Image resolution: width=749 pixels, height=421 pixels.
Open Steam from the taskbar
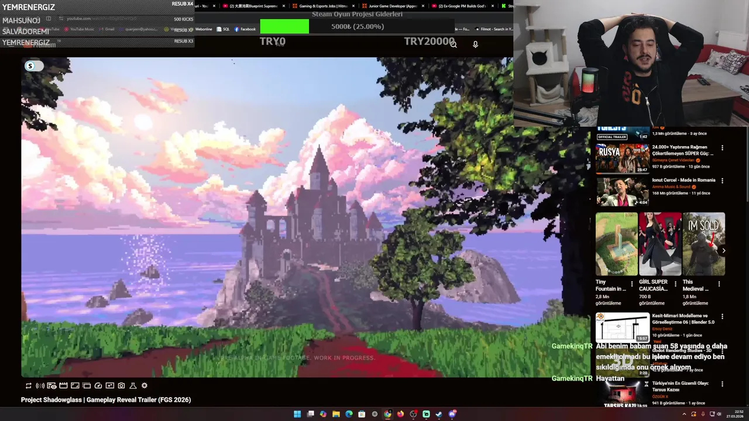[x=439, y=414]
